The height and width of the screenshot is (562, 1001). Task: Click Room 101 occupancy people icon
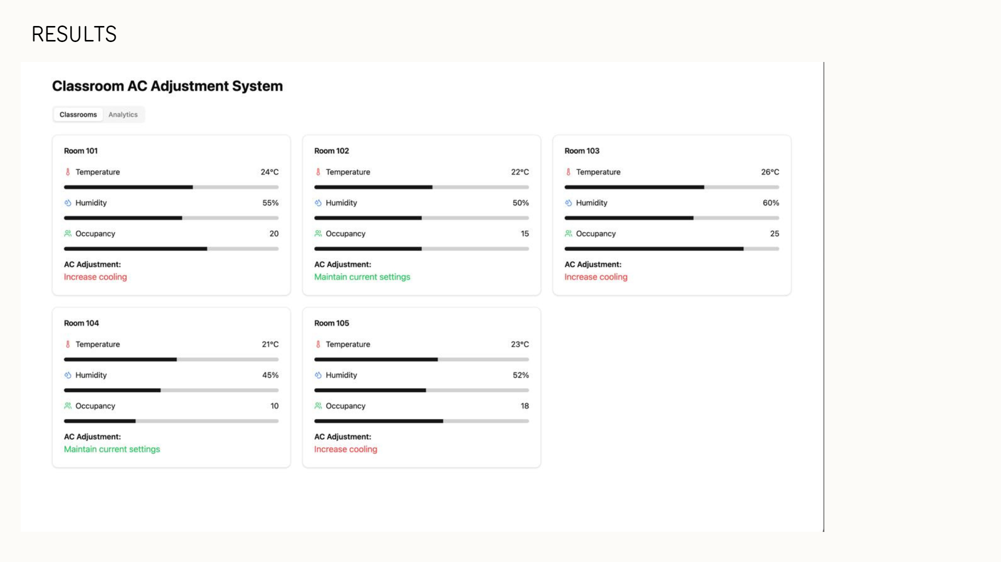coord(68,233)
